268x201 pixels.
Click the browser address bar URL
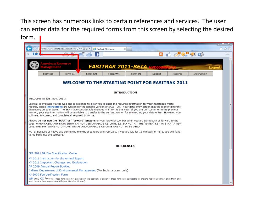(x=59, y=49)
